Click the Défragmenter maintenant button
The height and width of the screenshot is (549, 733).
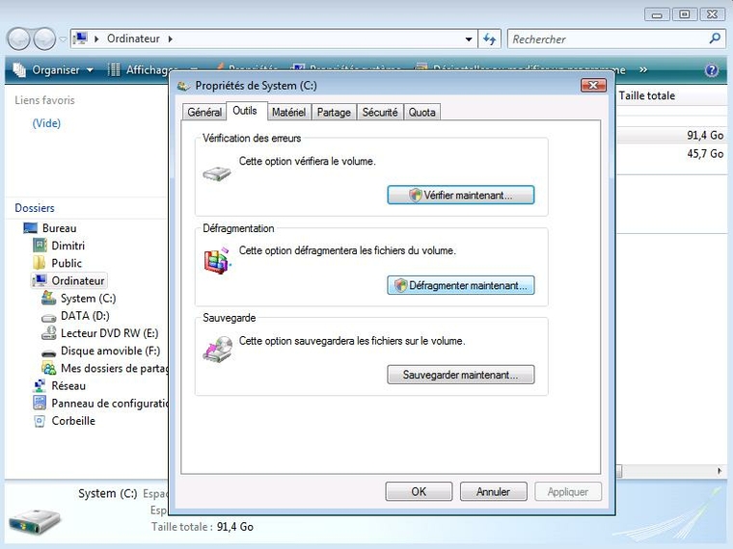pos(460,285)
